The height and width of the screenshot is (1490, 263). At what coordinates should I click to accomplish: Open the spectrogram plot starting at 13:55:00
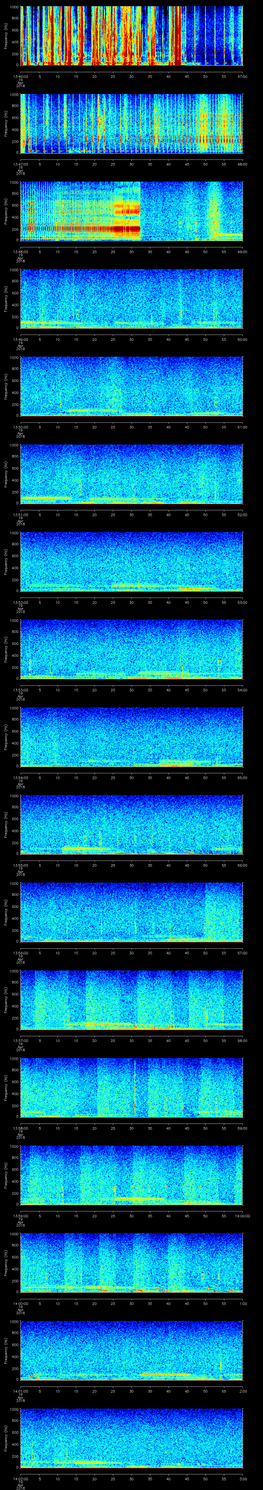131,824
